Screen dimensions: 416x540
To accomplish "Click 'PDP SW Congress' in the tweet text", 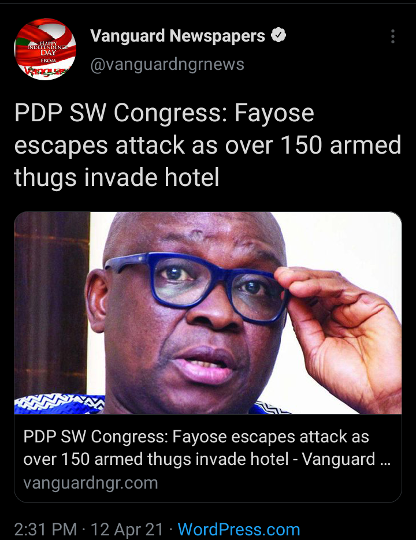I will [121, 113].
